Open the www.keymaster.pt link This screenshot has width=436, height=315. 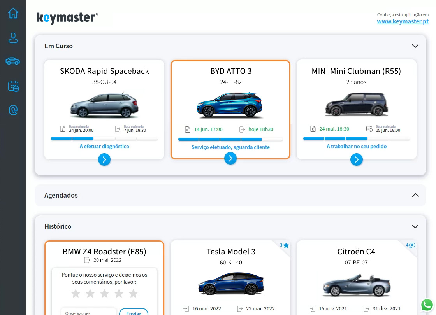point(403,21)
